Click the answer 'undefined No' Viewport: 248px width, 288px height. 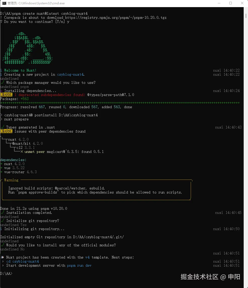tap(12, 249)
